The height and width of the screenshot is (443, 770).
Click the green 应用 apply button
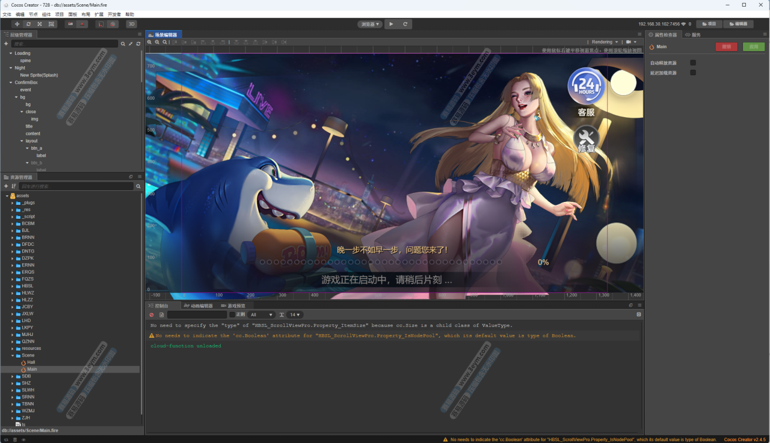point(754,47)
